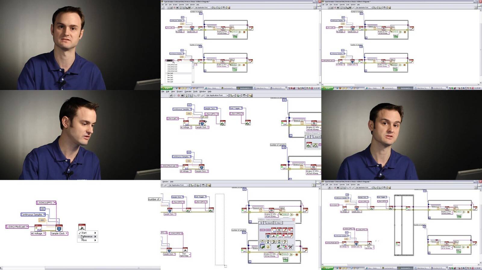The image size is (482, 270).
Task: Open Sample Clock property selector above /Dev1/PFI1, center
Action: (211, 108)
